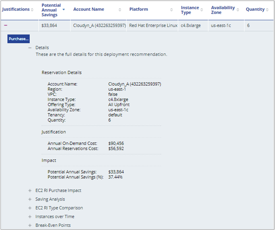This screenshot has width=275, height=230.
Task: Select the us-east-1c table cell
Action: point(226,25)
